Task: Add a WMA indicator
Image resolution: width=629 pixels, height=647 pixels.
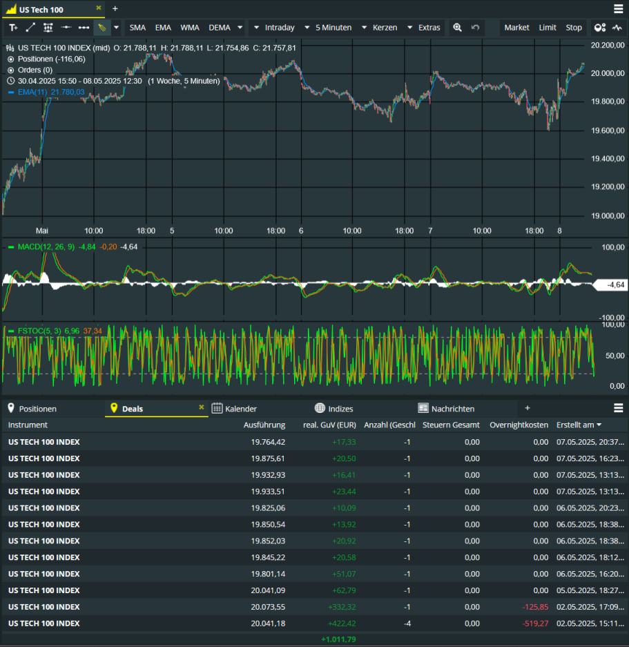Action: pyautogui.click(x=190, y=28)
